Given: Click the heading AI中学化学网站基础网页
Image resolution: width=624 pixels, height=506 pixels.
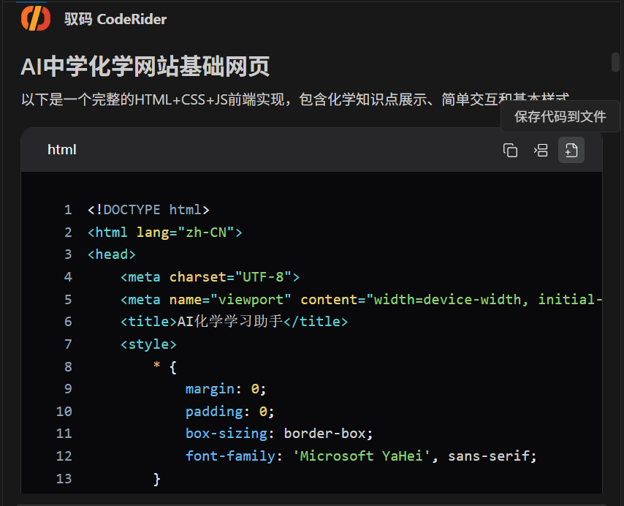Looking at the screenshot, I should [145, 67].
